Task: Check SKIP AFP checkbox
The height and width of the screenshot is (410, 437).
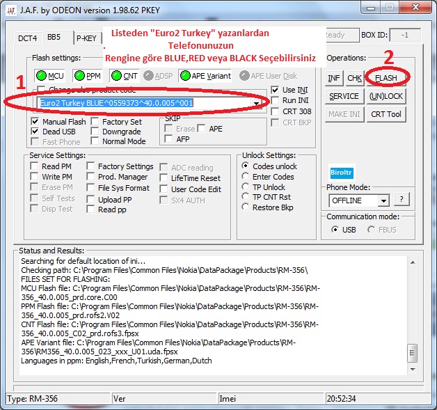Action: 168,139
